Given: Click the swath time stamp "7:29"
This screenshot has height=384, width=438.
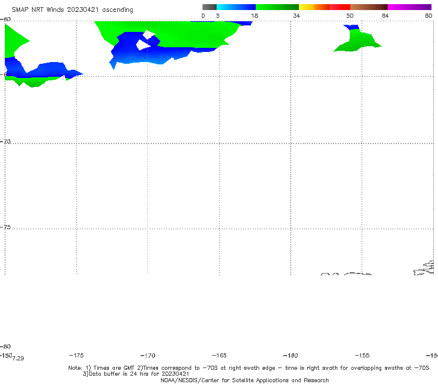Looking at the screenshot, I should [x=18, y=359].
